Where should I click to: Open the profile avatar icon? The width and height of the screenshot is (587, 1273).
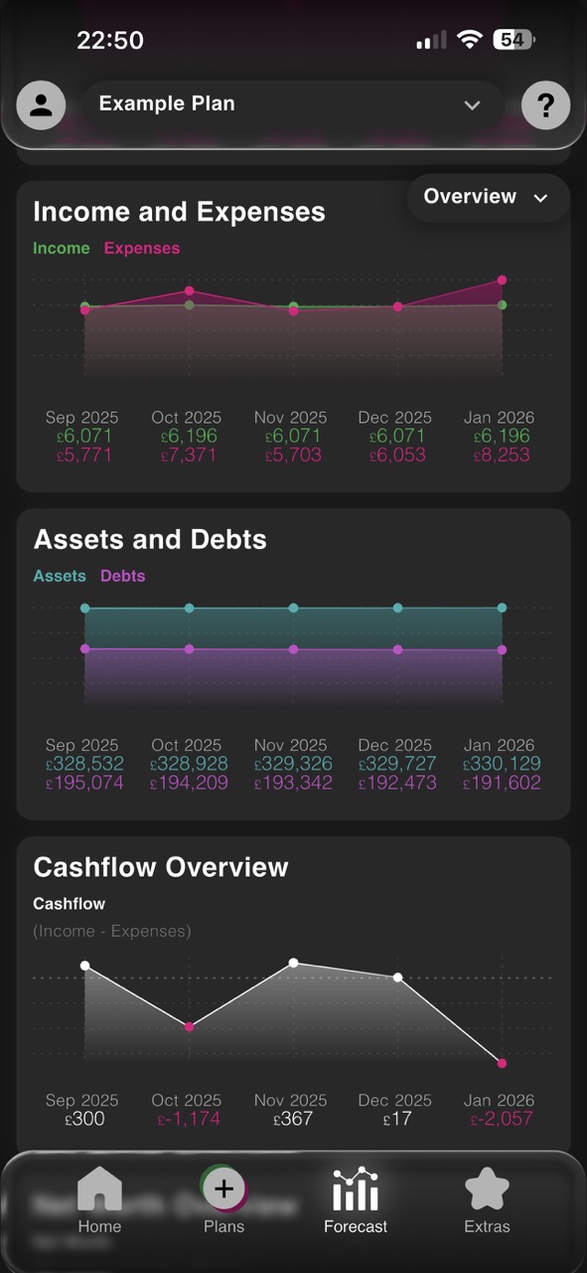tap(41, 104)
